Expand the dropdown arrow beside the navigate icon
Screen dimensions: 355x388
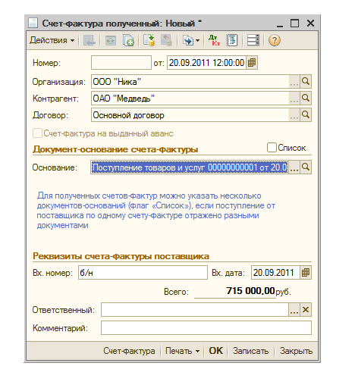point(198,40)
